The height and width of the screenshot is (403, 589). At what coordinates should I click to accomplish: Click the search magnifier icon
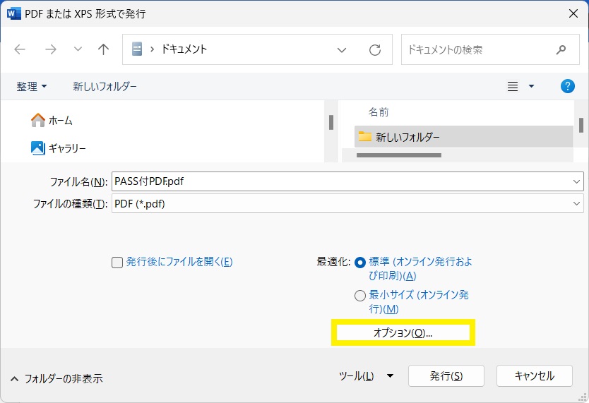561,50
